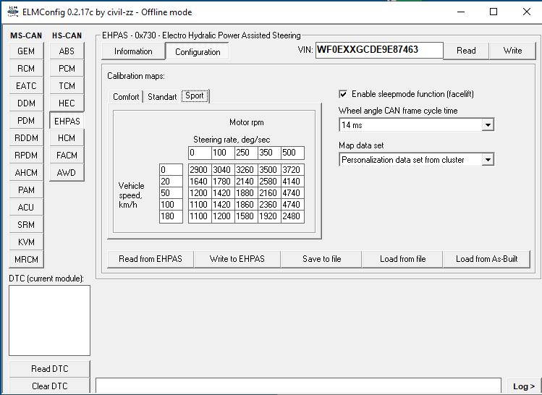Select the ABS module button
This screenshot has height=395, width=542.
67,51
